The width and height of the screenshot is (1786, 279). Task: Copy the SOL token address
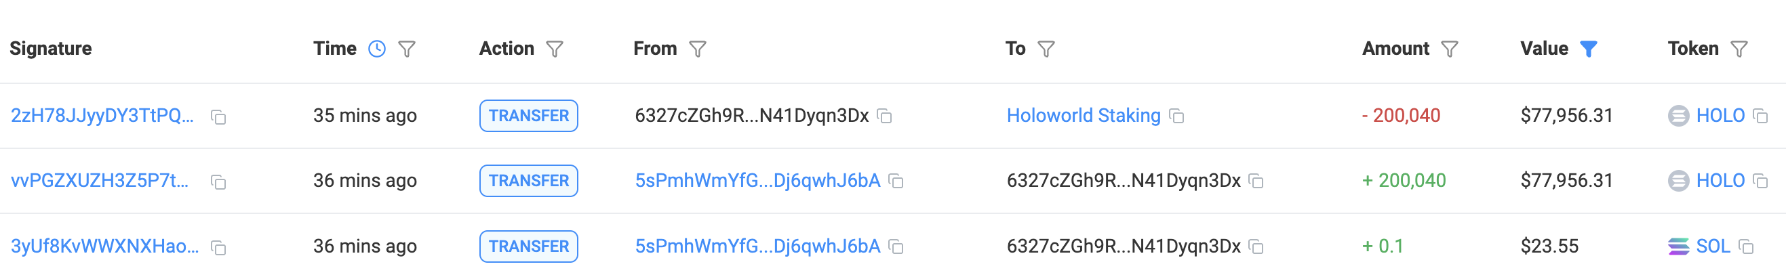click(1747, 246)
